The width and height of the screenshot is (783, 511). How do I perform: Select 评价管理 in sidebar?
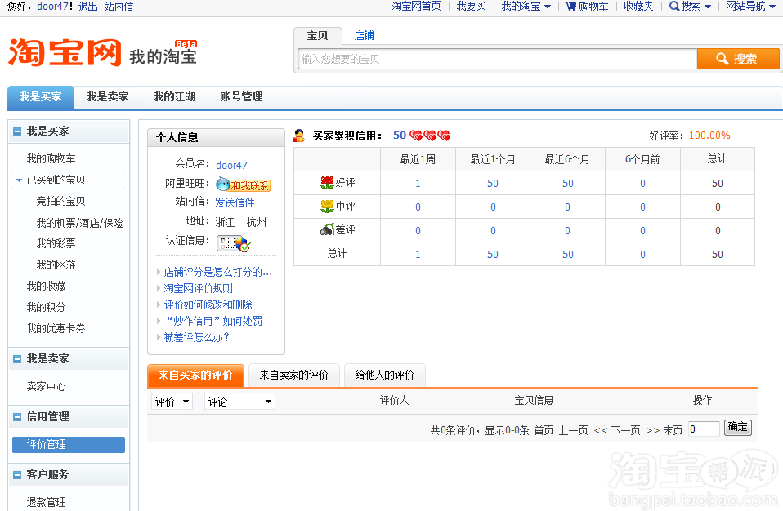(x=69, y=445)
